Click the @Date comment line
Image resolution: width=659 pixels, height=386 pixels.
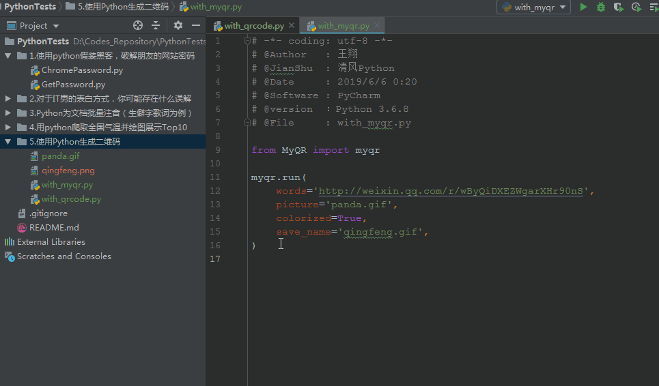coord(334,82)
